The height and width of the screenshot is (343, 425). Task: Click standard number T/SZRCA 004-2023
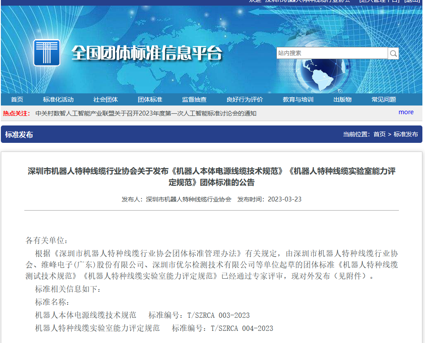click(x=242, y=328)
